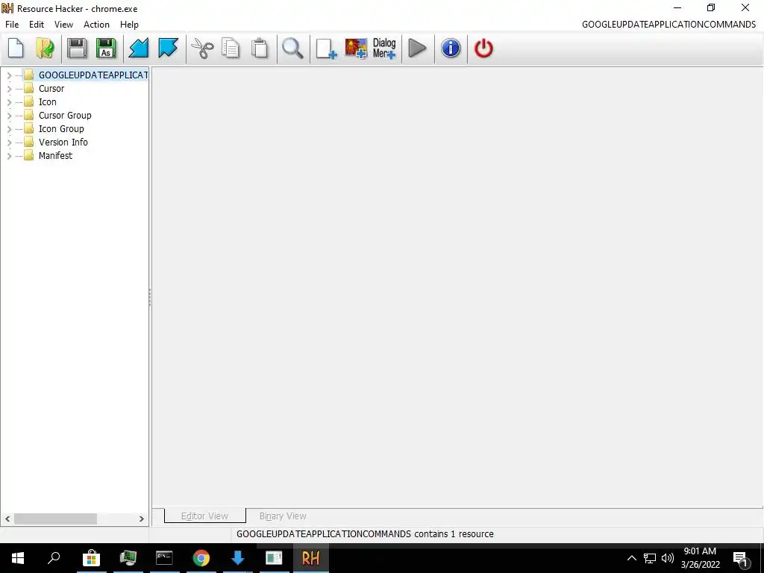764x573 pixels.
Task: Select GOOGLEUPDATEAPPLICAT folder in the tree
Action: pyautogui.click(x=93, y=75)
